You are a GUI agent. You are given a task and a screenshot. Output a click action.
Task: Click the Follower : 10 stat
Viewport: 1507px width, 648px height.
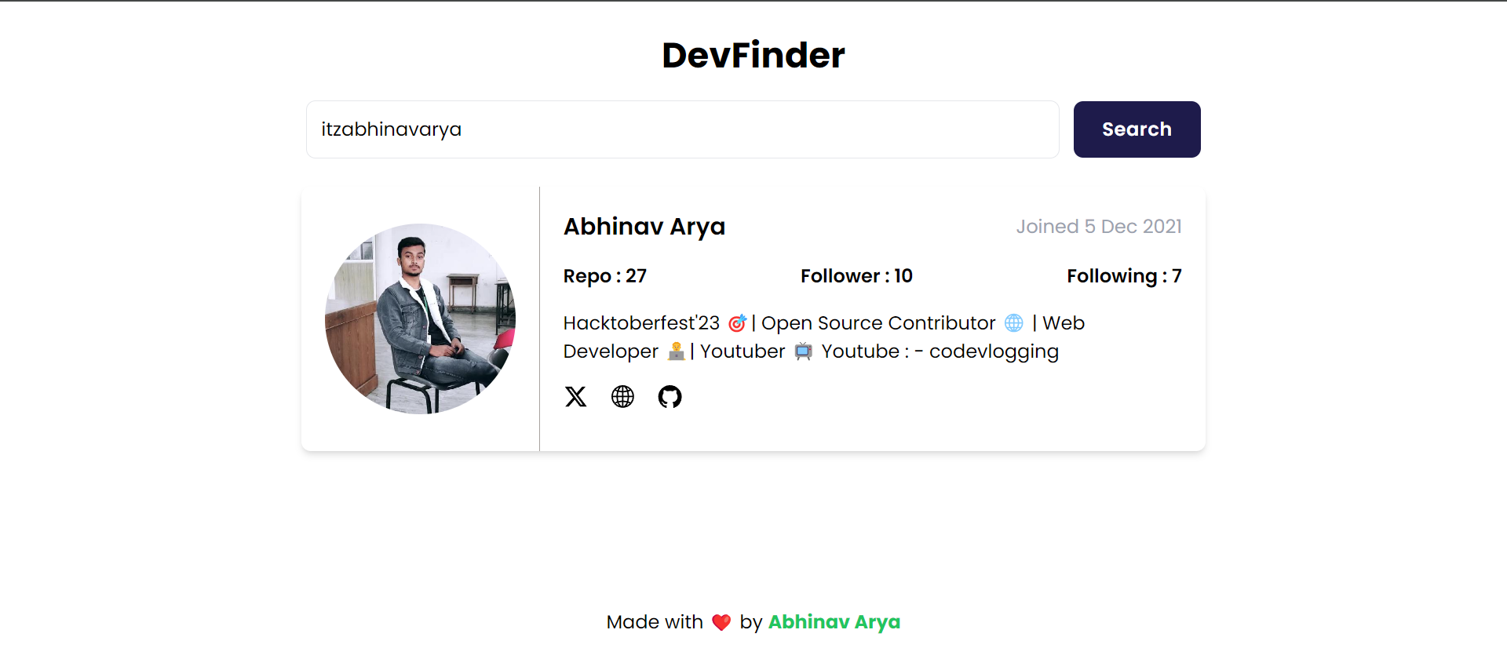pos(856,276)
